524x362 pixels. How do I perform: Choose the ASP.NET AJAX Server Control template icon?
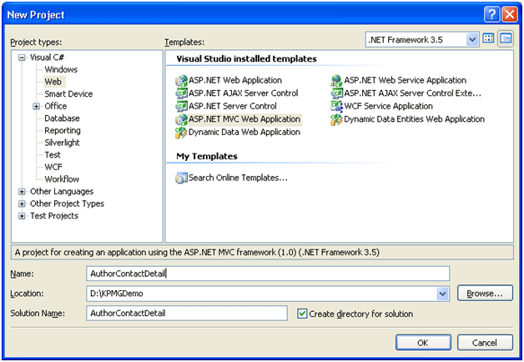[182, 94]
